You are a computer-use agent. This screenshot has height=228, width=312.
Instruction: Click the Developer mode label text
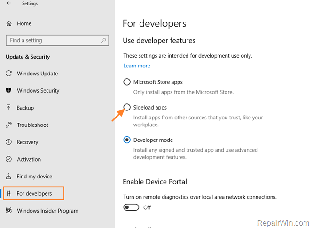pyautogui.click(x=153, y=140)
